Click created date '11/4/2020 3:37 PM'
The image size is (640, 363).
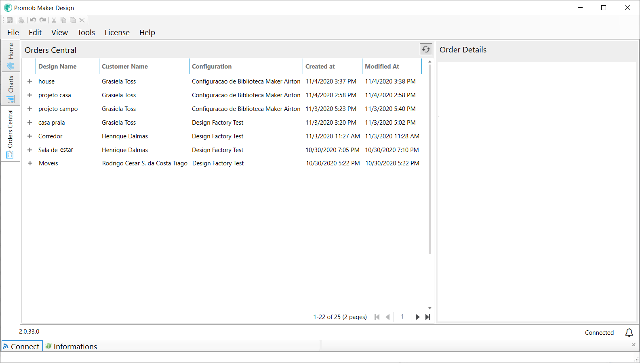coord(331,81)
